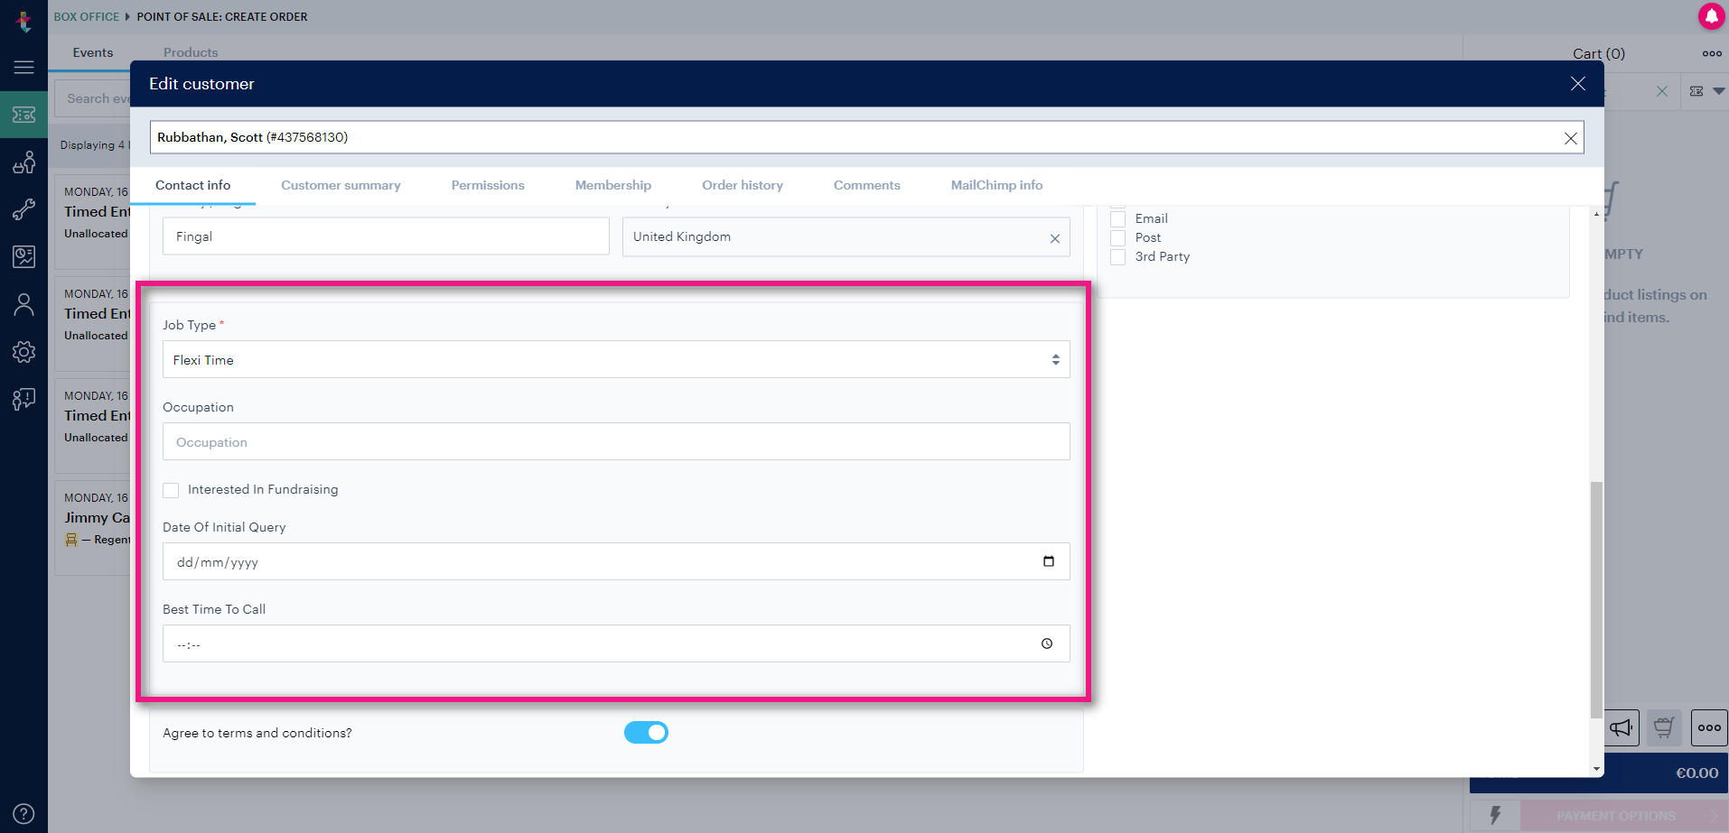Open the settings gear in the sidebar
This screenshot has height=833, width=1729.
(x=23, y=352)
